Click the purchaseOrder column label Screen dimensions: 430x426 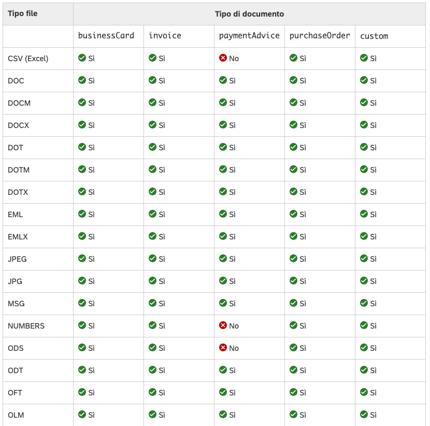320,36
